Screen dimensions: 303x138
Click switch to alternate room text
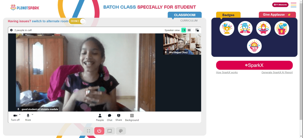click(50, 21)
